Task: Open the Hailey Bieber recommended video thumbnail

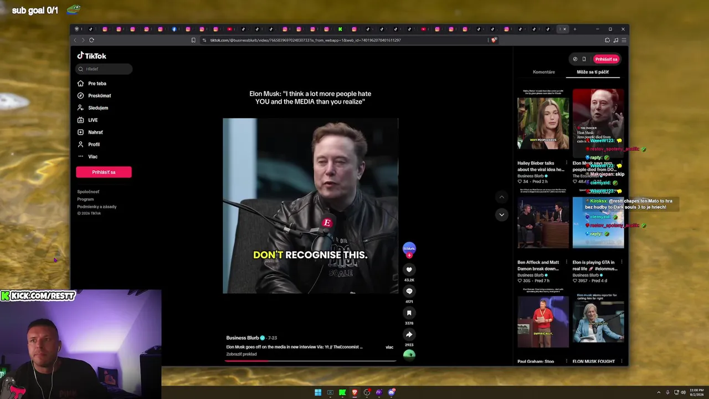Action: point(543,119)
